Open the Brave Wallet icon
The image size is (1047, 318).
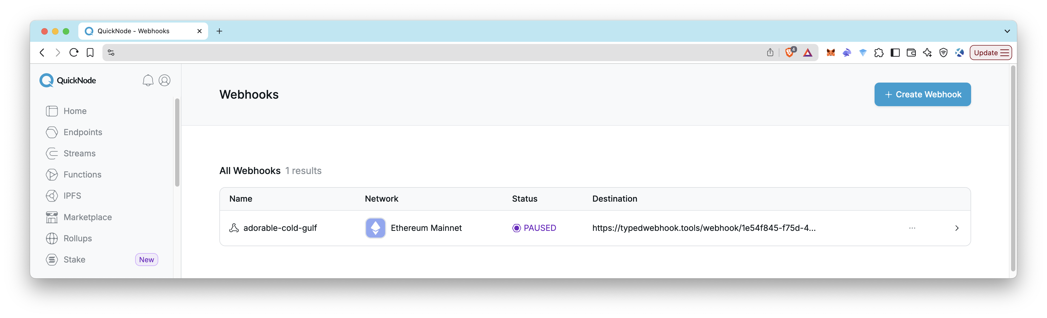point(911,52)
